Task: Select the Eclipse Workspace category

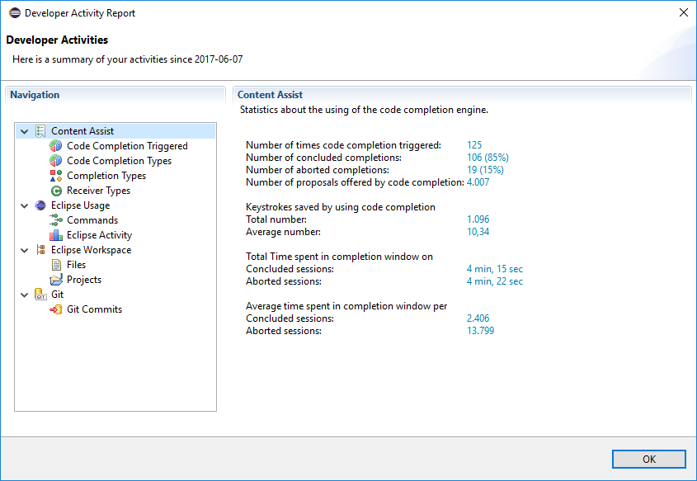Action: 91,250
